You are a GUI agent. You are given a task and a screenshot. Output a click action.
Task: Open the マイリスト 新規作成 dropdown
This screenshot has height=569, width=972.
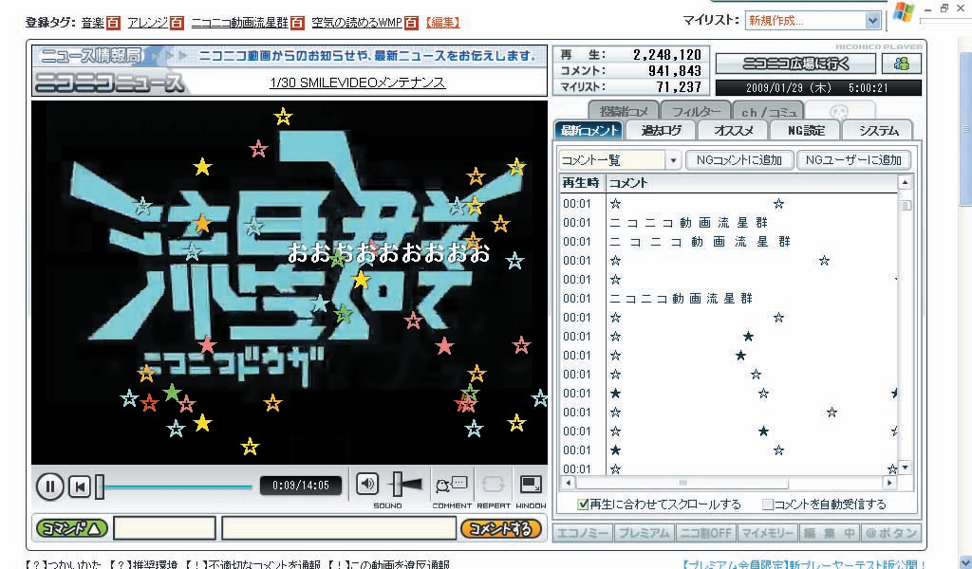click(x=872, y=21)
